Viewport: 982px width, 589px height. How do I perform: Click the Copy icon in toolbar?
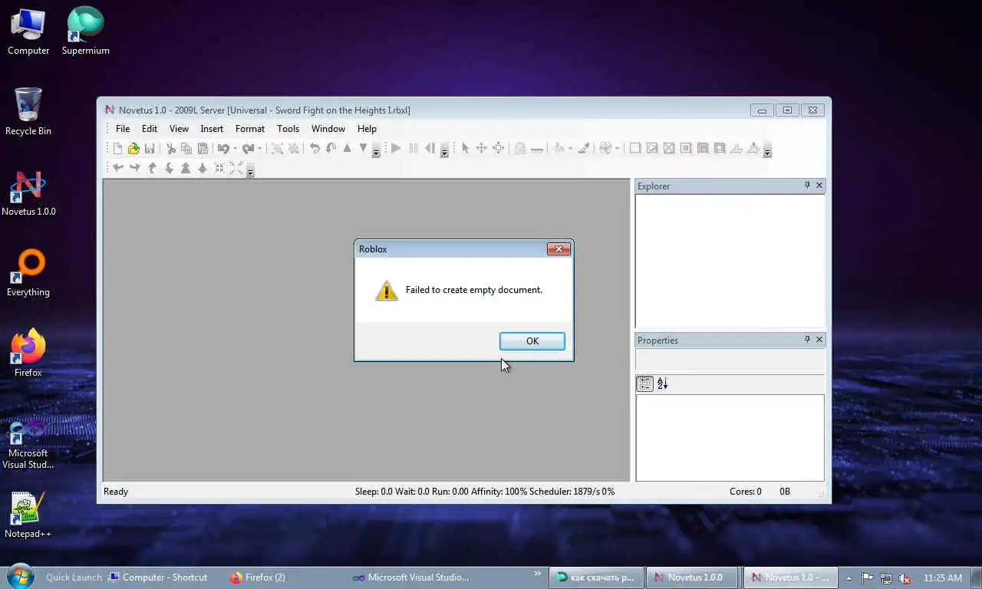tap(186, 149)
